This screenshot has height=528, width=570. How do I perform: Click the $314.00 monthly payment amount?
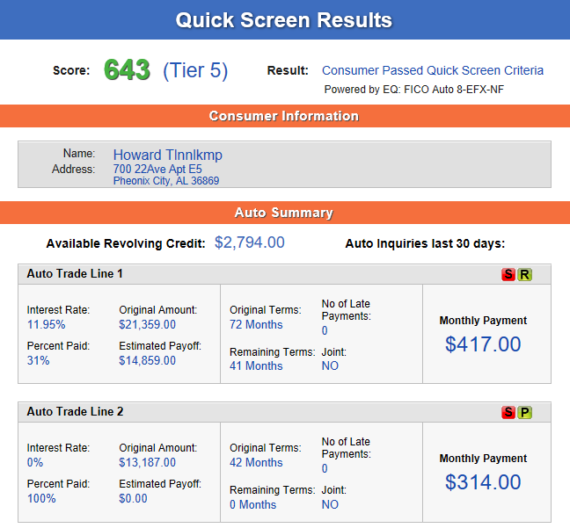click(x=483, y=481)
